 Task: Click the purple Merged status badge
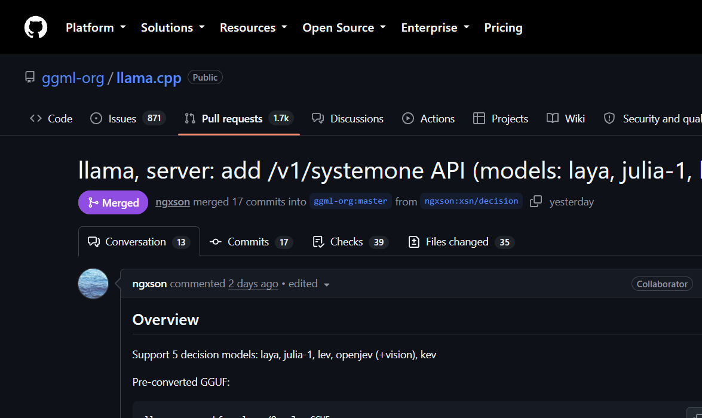(x=114, y=203)
